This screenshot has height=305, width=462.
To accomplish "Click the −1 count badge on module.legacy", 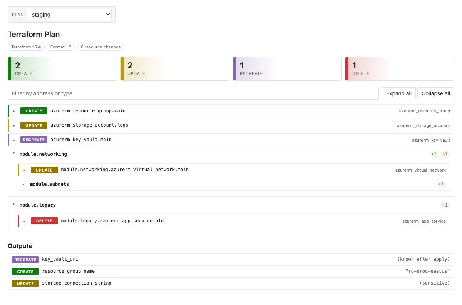I will (445, 205).
